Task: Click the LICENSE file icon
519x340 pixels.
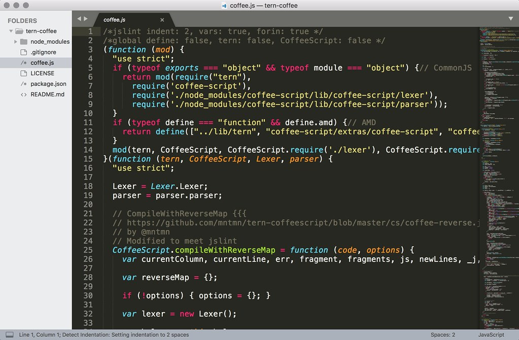Action: coord(23,73)
